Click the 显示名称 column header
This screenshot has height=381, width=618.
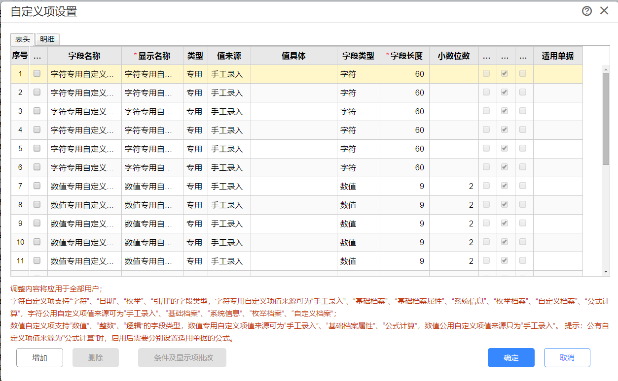point(152,56)
